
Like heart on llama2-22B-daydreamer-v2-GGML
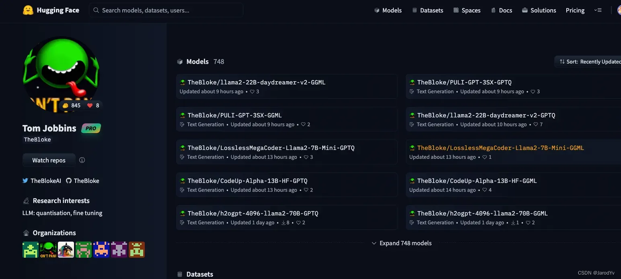tap(252, 92)
